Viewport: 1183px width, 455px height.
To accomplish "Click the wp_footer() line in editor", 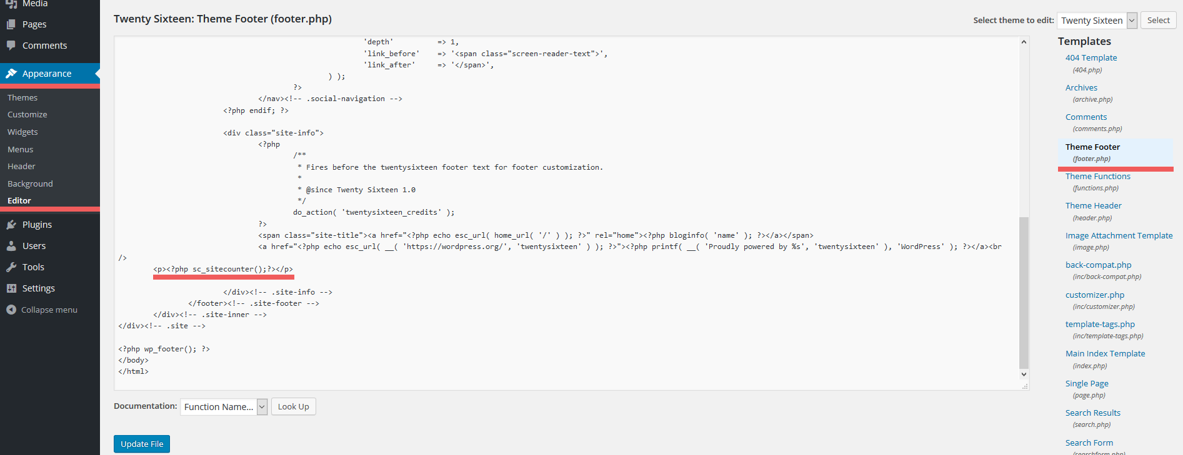I will [x=164, y=349].
